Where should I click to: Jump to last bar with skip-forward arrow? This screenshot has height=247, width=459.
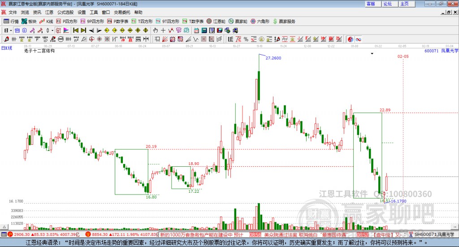pos(83,30)
